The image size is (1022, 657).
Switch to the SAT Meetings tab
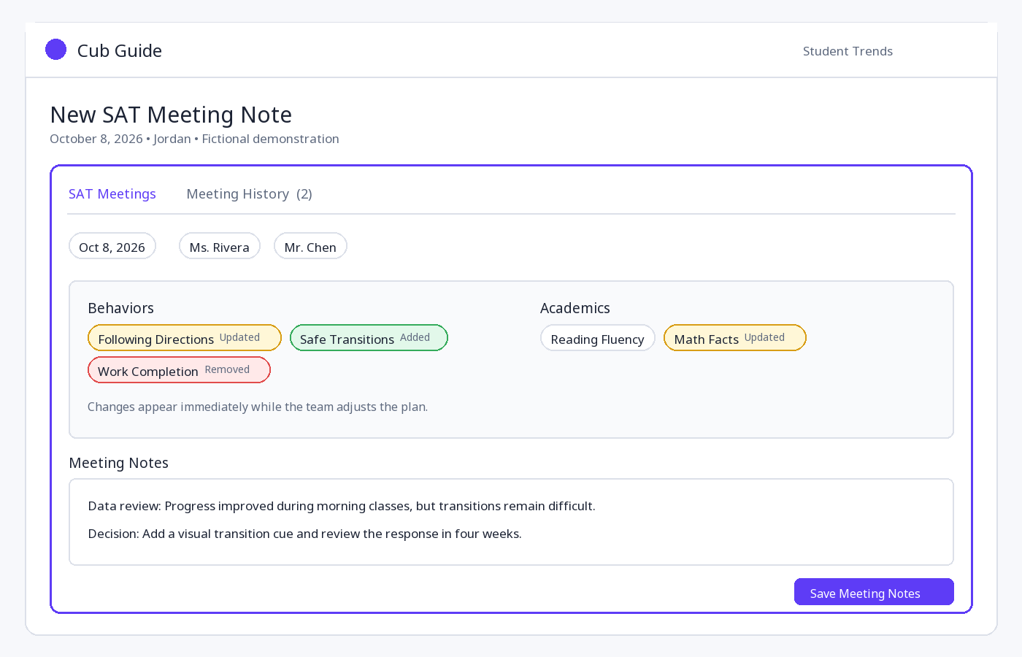(112, 194)
